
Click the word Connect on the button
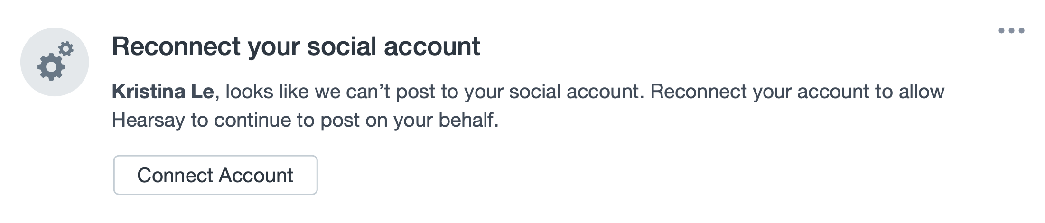point(175,176)
